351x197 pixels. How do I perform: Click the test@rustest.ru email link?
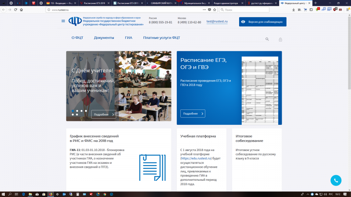[217, 21]
